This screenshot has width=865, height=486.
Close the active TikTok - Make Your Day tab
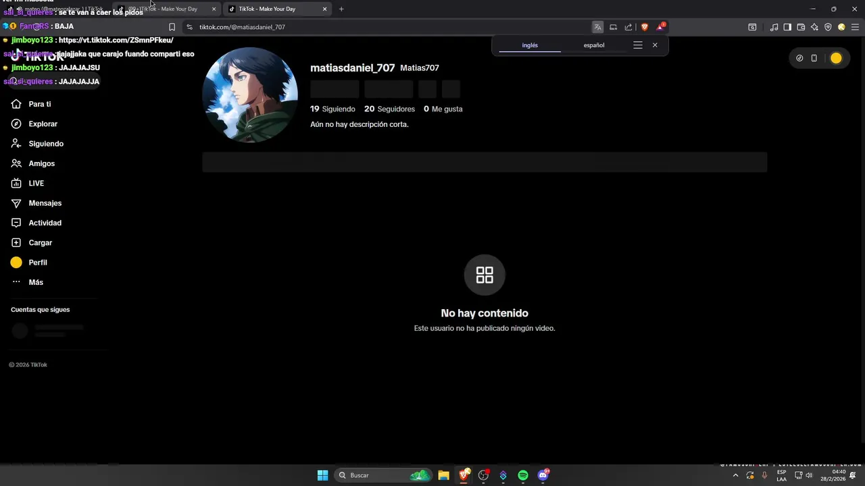pos(324,9)
